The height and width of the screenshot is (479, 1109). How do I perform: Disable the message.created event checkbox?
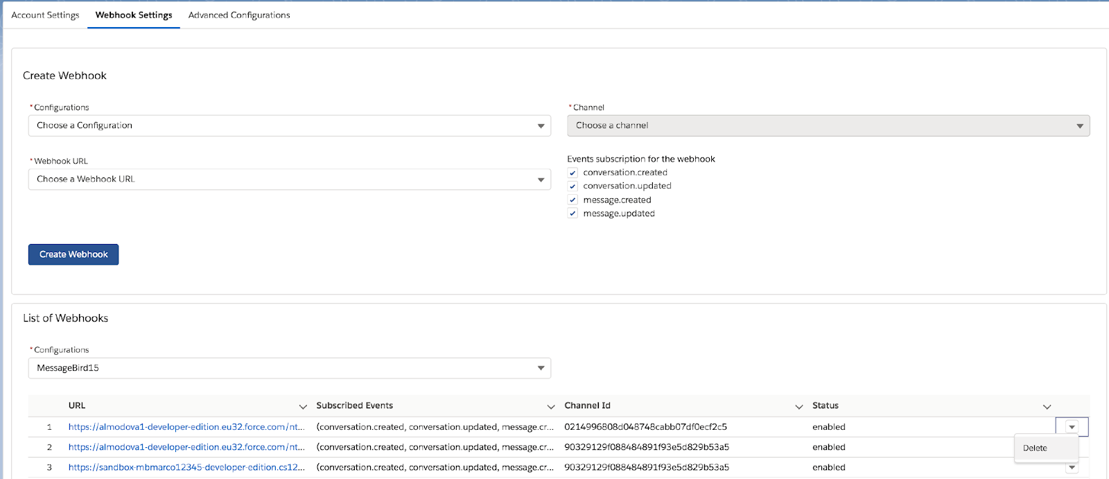(573, 200)
